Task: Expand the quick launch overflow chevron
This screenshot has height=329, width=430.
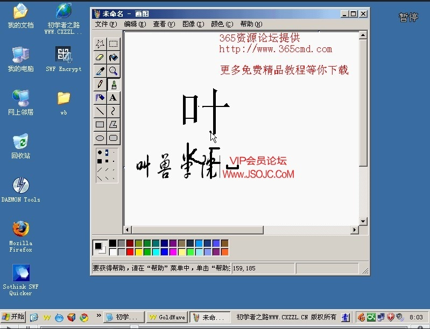Action: (98, 316)
